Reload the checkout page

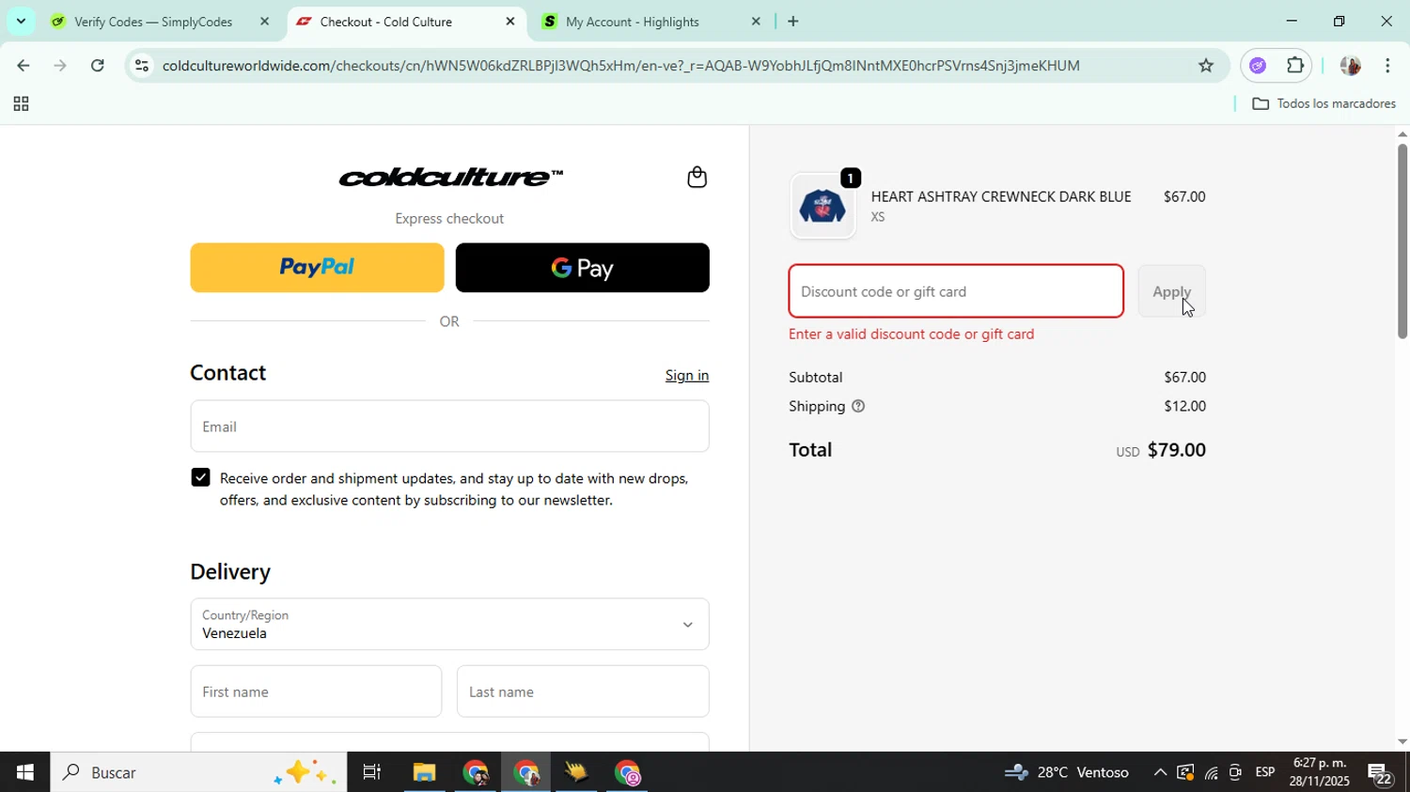[x=98, y=66]
